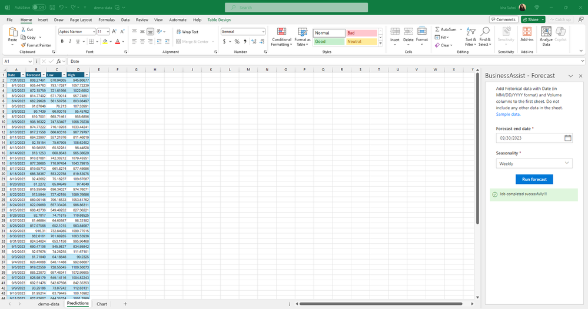Select the Format Painter tool

tap(36, 45)
